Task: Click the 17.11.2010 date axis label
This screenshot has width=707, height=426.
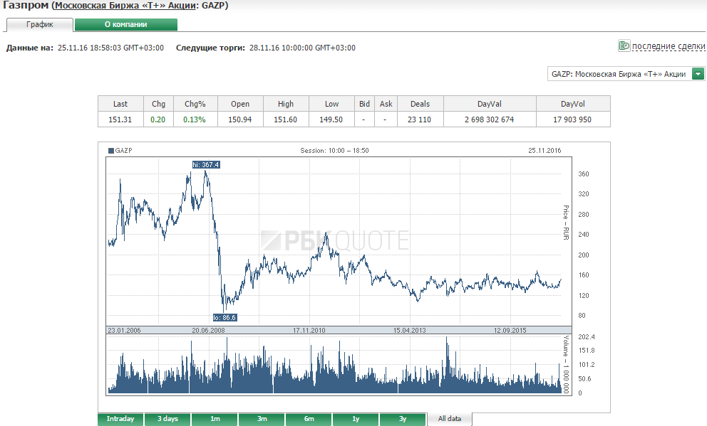Action: 309,330
